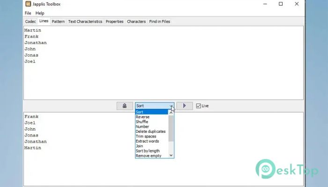Pick Join from the operation list
This screenshot has height=187, width=328.
[x=152, y=146]
